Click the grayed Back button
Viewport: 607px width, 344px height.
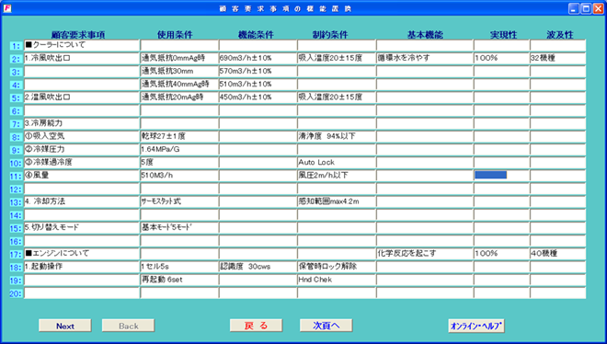click(x=128, y=326)
